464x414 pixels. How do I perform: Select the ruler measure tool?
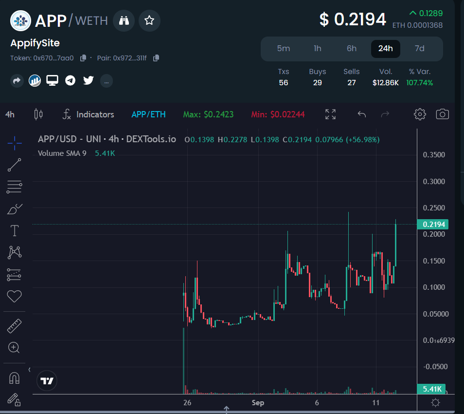click(14, 326)
